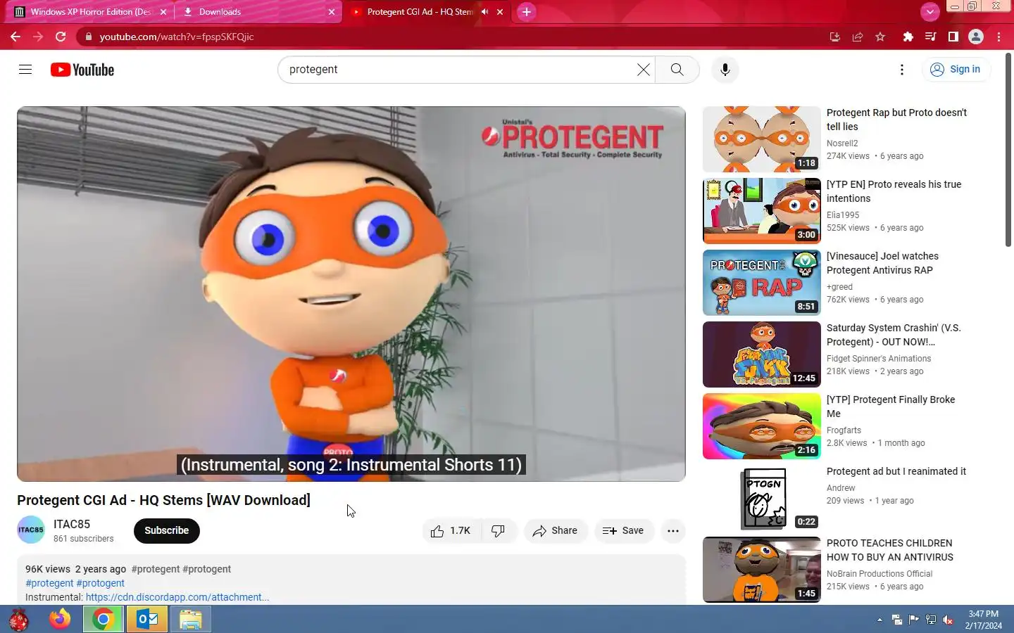The width and height of the screenshot is (1014, 633).
Task: Open the muted volume tray icon
Action: (948, 620)
